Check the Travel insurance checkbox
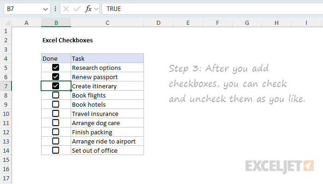 pos(56,113)
